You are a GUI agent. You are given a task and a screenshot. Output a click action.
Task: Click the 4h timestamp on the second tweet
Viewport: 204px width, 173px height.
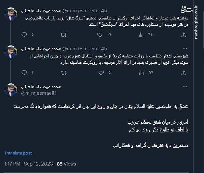tap(104, 48)
